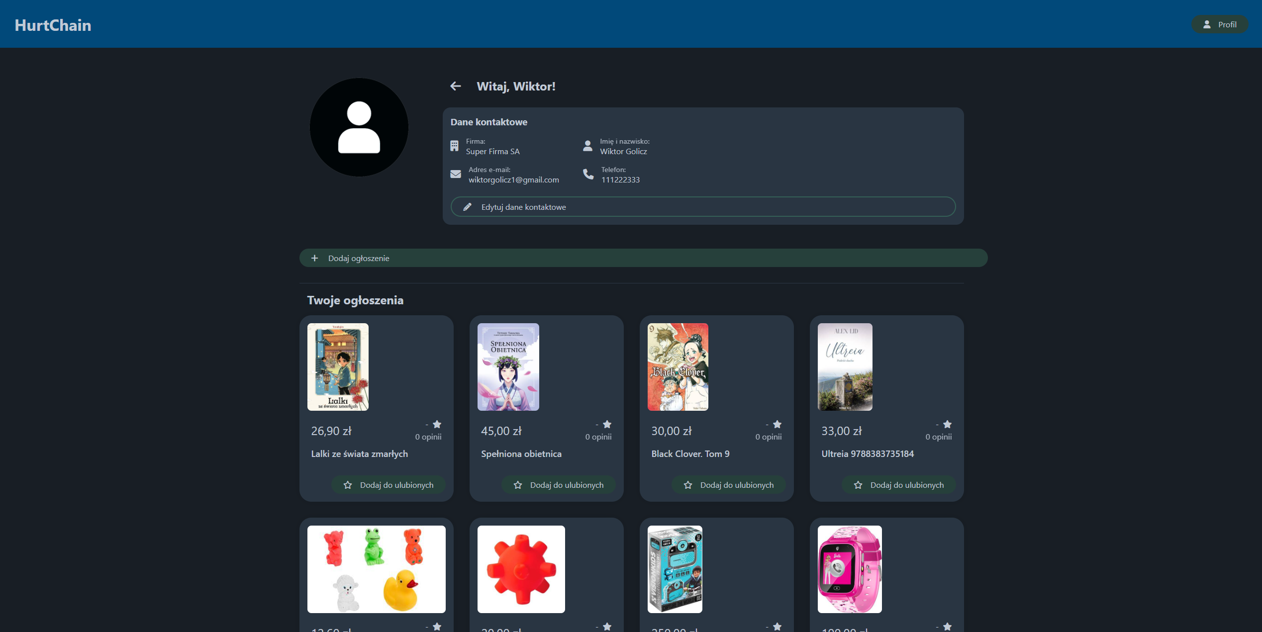
Task: Click the phone number 111222333
Action: click(620, 180)
